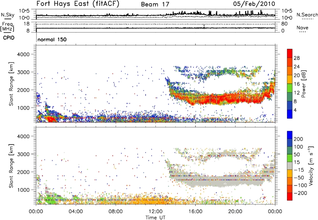Click the red near-range echo patch around 01:30
This screenshot has height=220, width=318.
point(52,119)
